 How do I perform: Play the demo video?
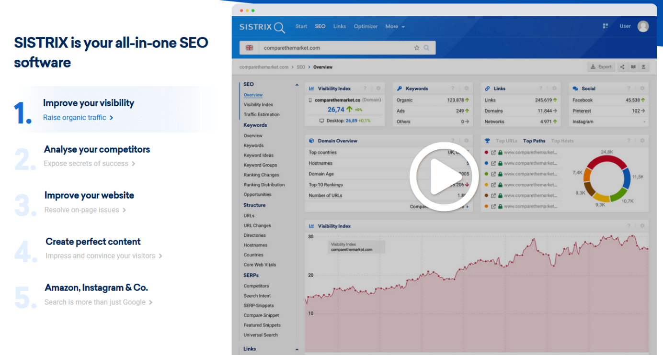(x=444, y=176)
